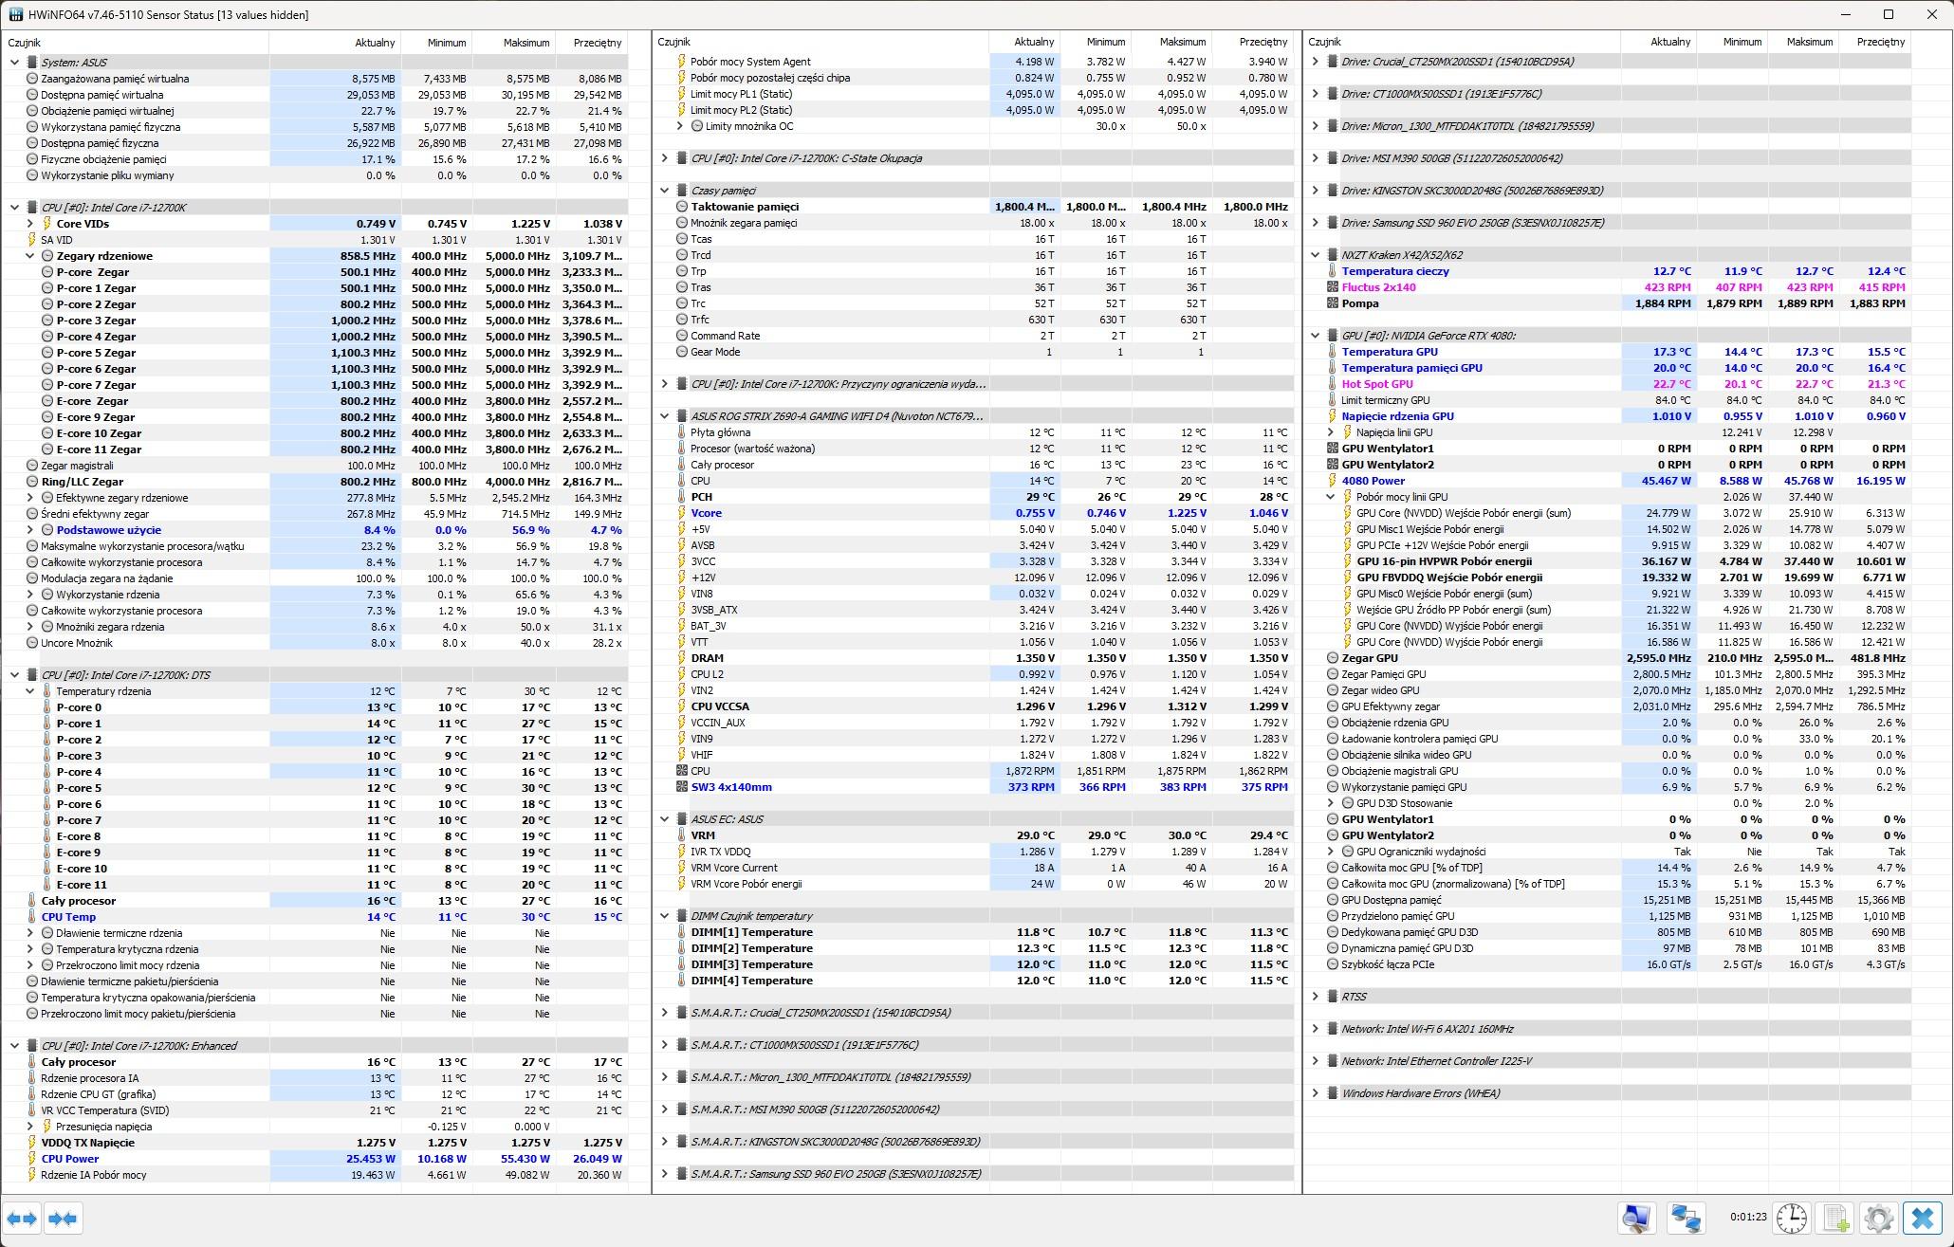Open the system summary monitor icon

pos(1637,1219)
